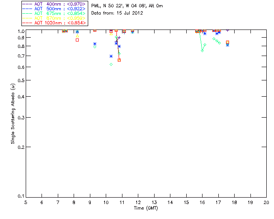Click the legend entry AOT 400nm <0.970>

(54, 4)
